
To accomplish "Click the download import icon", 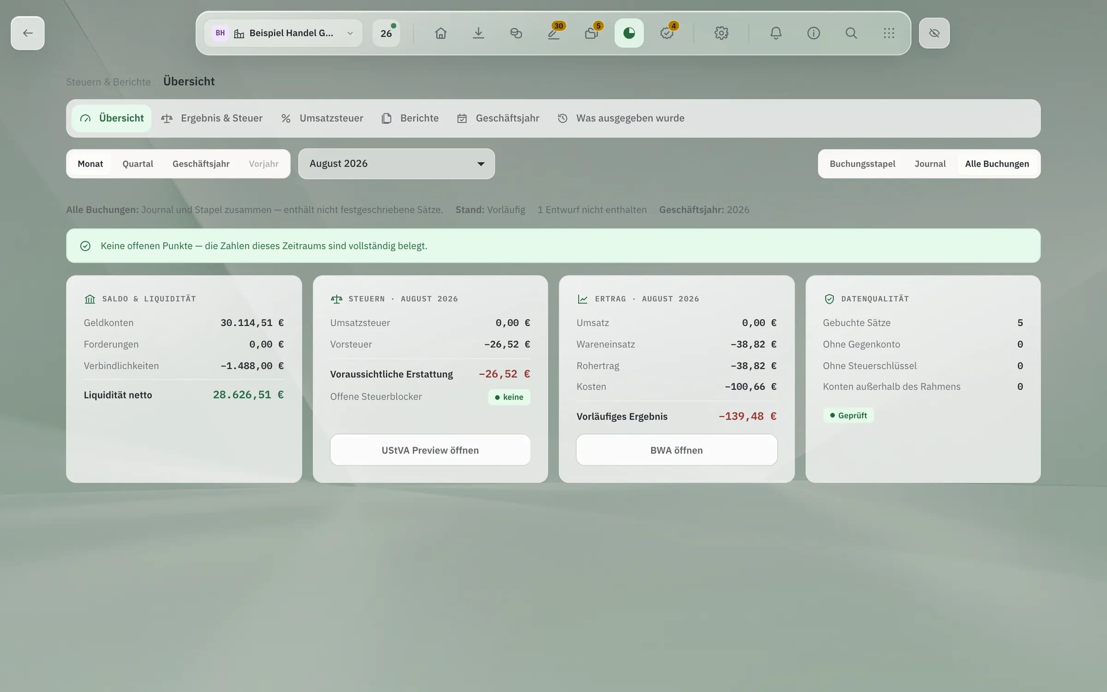I will [x=478, y=33].
